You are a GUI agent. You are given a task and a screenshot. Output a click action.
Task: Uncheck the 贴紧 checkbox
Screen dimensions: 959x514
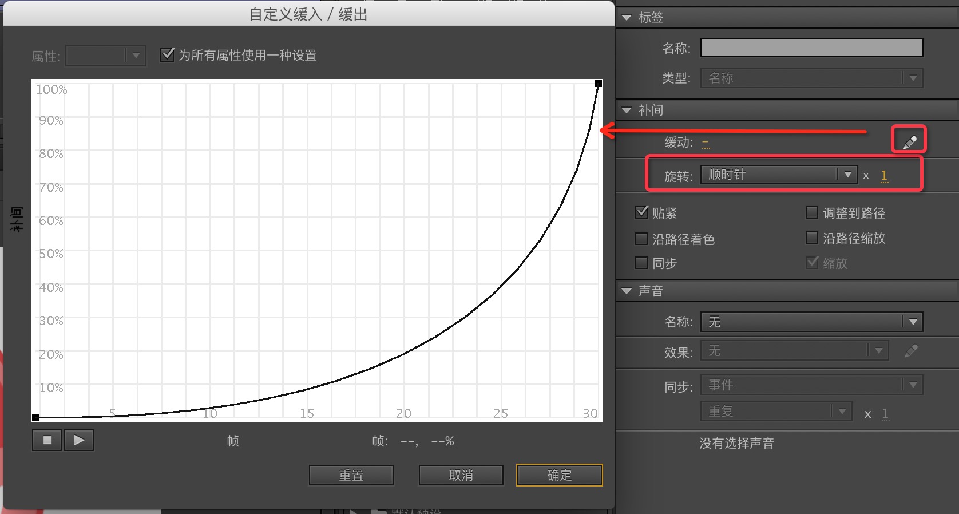[x=641, y=212]
